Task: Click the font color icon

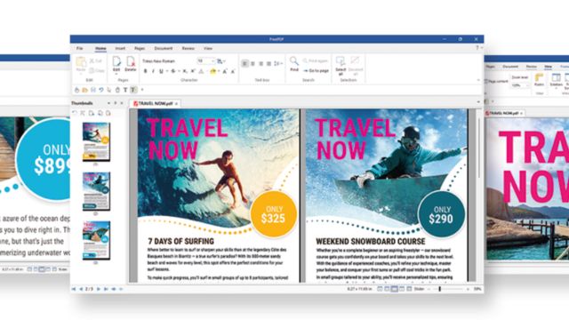Action: click(x=202, y=71)
